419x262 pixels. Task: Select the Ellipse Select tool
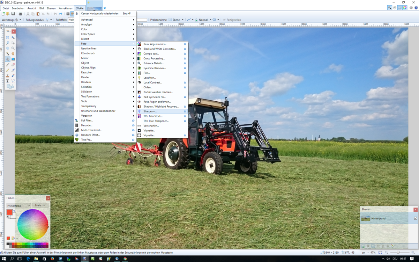tap(8, 48)
